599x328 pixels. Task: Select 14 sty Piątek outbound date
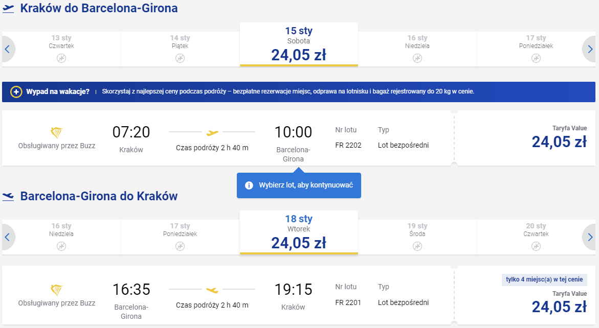point(180,49)
